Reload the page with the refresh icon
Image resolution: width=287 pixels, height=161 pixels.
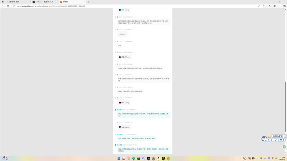tap(8, 6)
